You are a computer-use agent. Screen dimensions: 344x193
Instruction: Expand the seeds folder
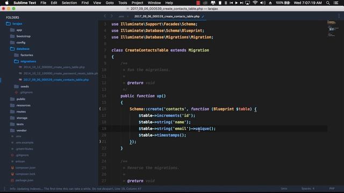click(21, 87)
